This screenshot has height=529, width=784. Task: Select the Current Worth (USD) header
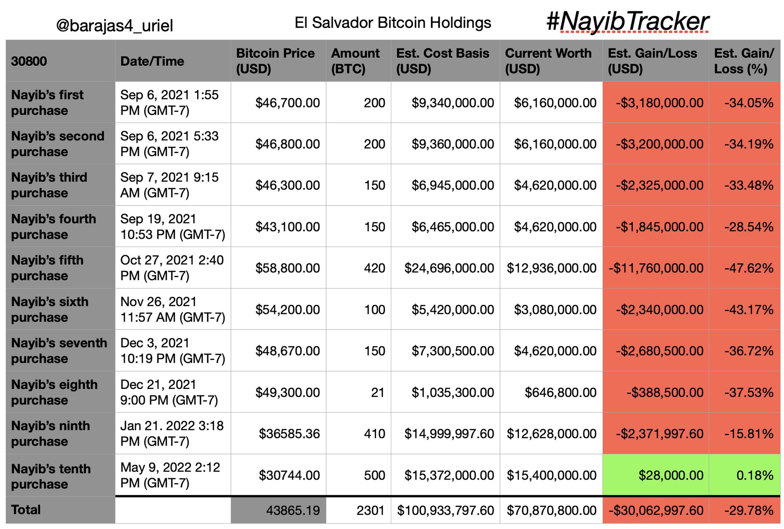(x=548, y=61)
